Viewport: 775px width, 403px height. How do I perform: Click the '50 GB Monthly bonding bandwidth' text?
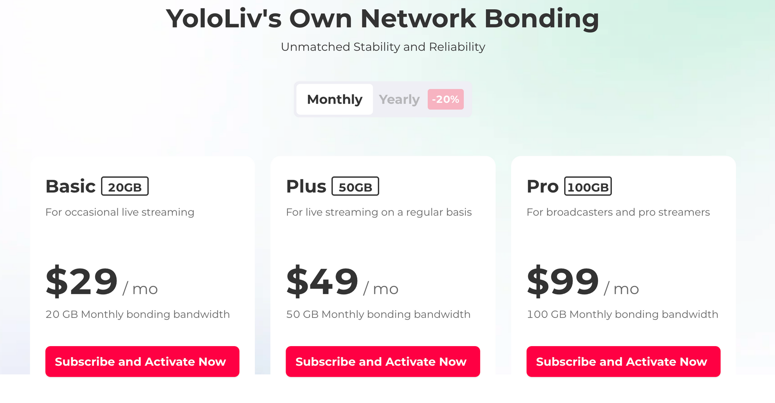click(378, 314)
